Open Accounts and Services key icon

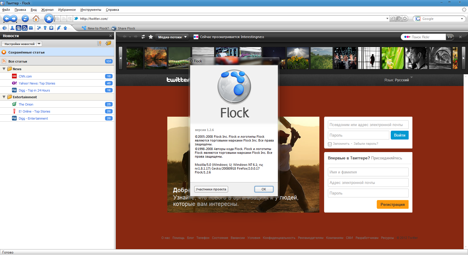45,28
